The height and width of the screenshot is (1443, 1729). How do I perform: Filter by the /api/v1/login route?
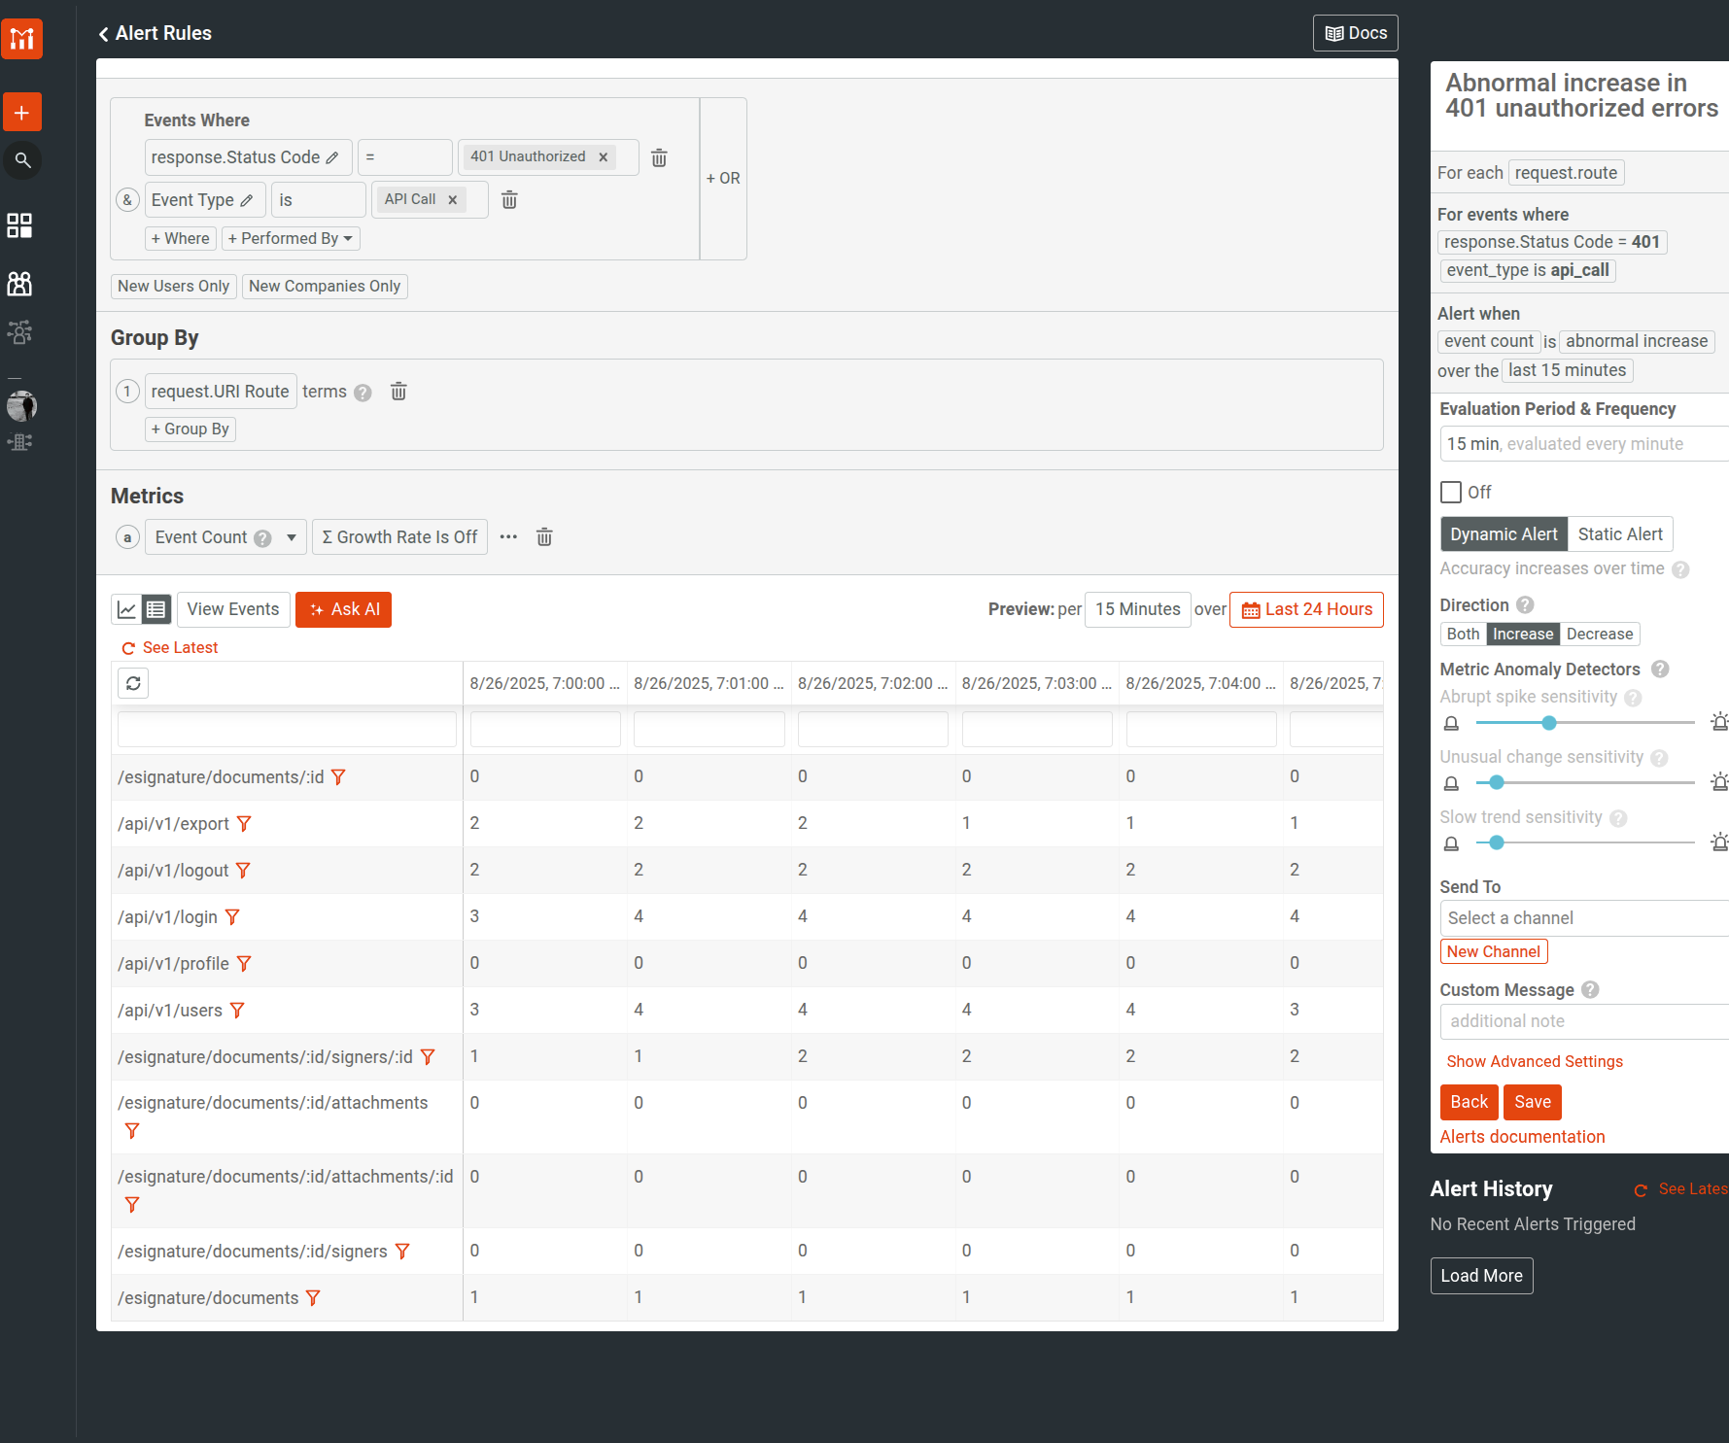click(x=232, y=917)
